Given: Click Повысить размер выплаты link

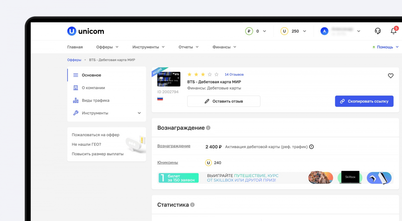Looking at the screenshot, I should click(x=98, y=154).
